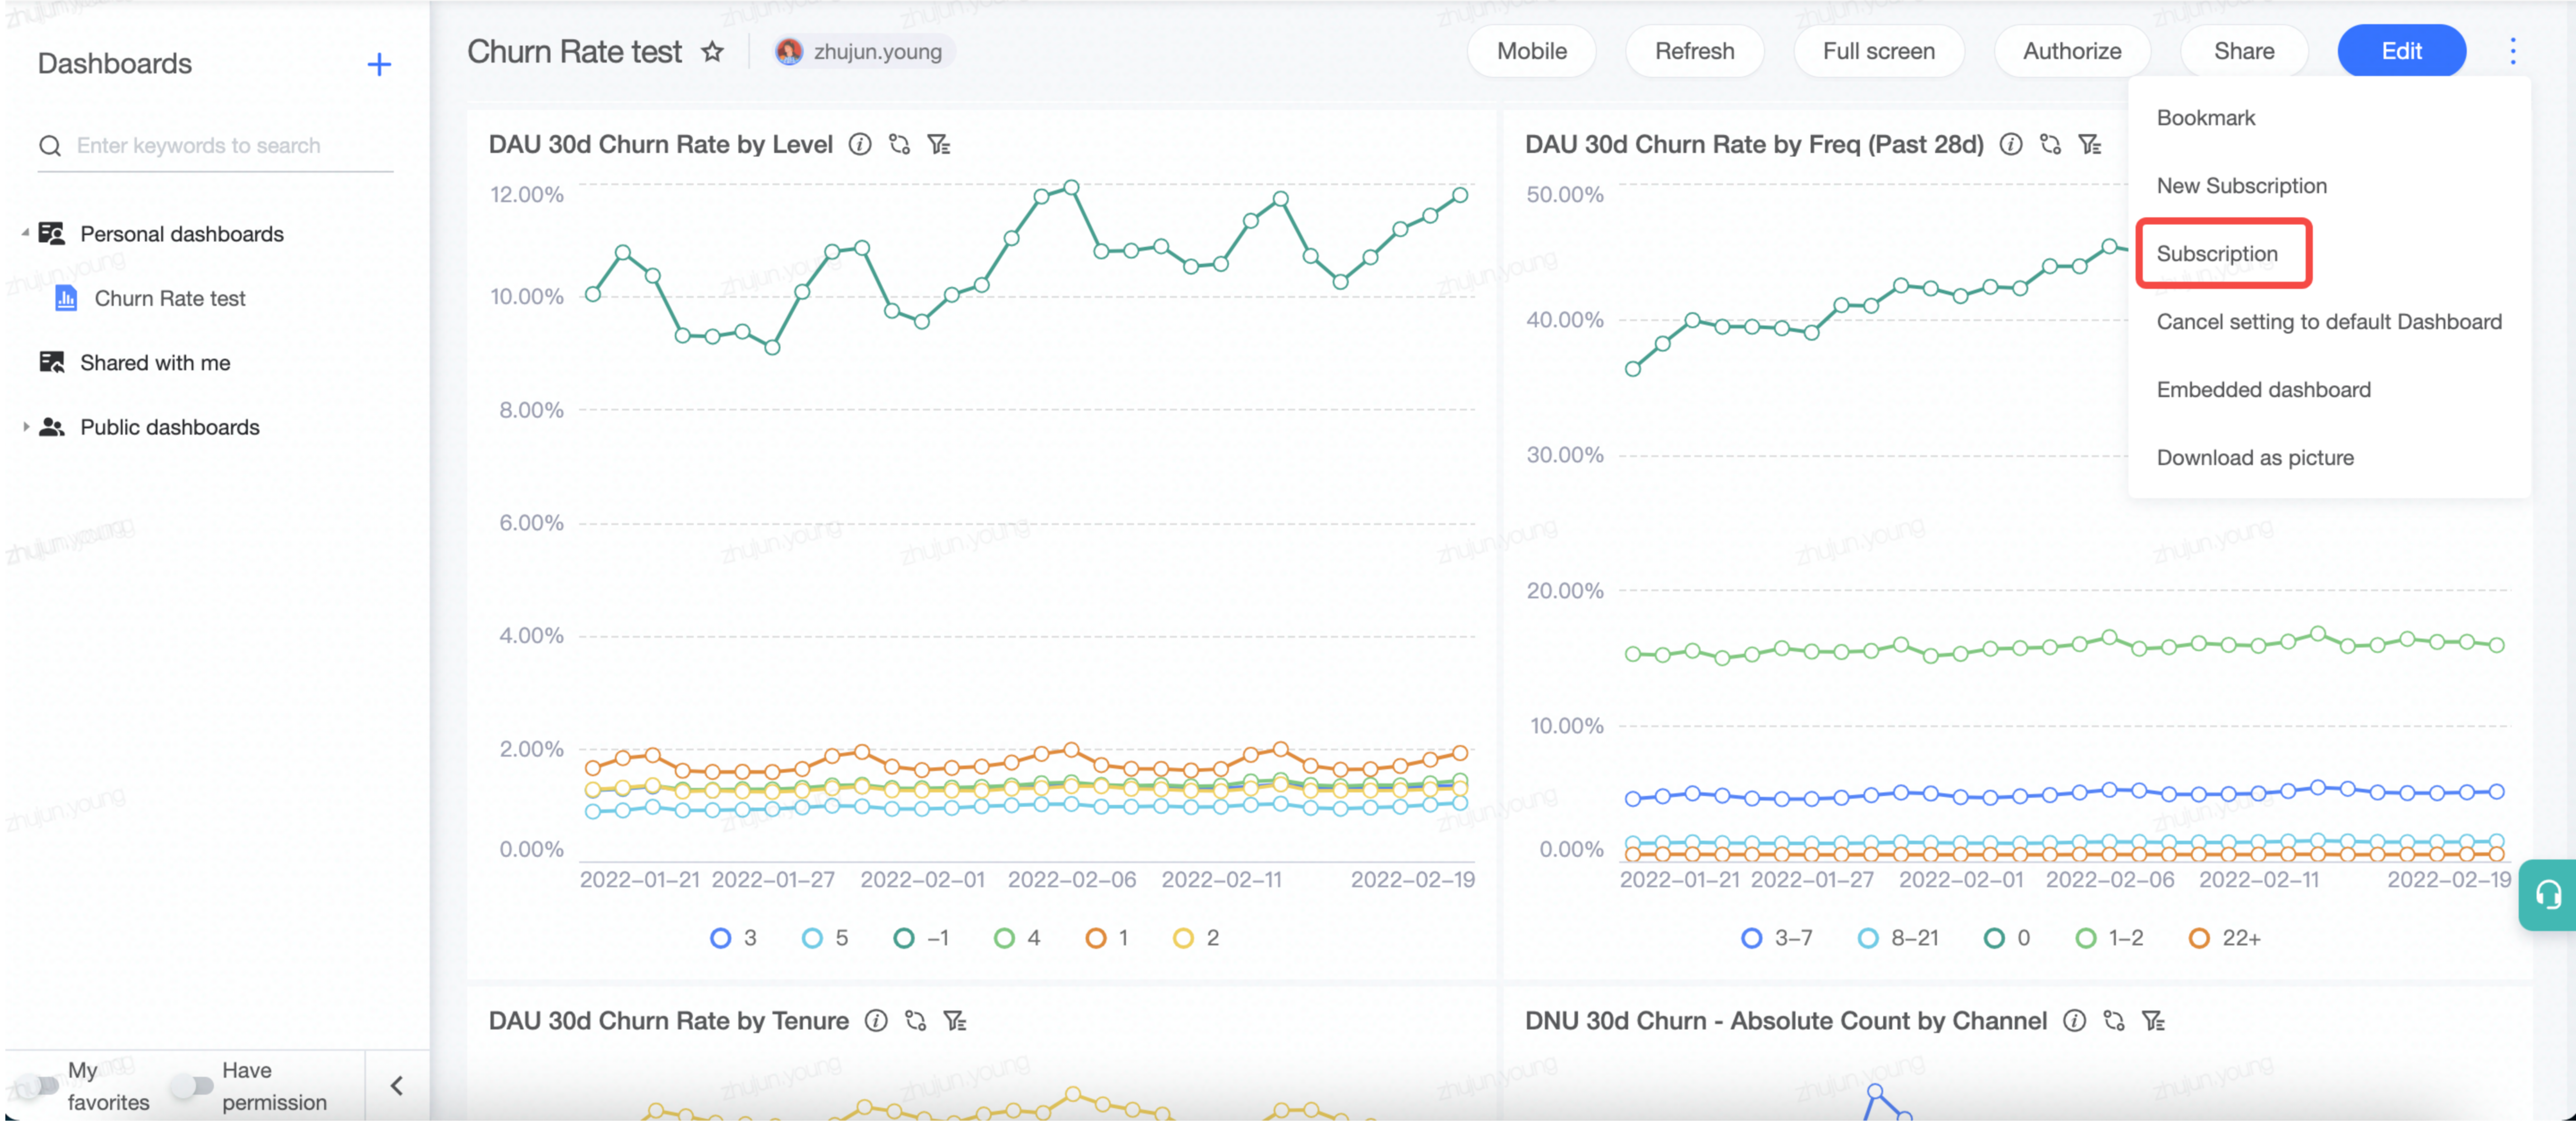
Task: Toggle level -1 series in legend
Action: [x=921, y=938]
